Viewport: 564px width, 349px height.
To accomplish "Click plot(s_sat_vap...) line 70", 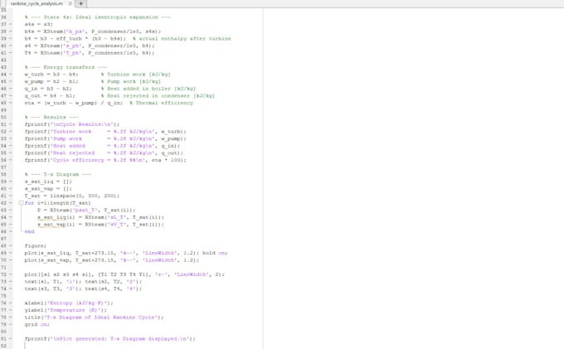I will (112, 260).
